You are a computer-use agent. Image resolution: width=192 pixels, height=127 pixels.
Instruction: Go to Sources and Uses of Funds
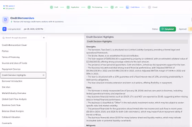[14, 63]
